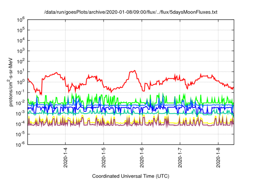
Task: Click the red curve's peak near 2020-1-6
Action: tap(135, 71)
